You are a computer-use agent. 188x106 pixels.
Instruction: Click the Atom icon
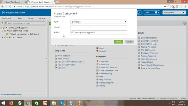pyautogui.click(x=97, y=48)
